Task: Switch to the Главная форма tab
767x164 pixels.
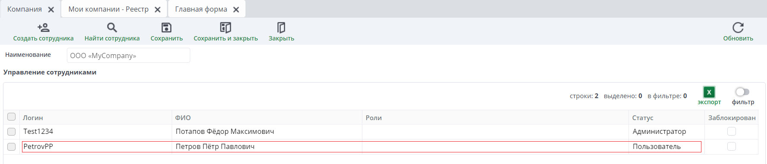Action: (x=201, y=9)
